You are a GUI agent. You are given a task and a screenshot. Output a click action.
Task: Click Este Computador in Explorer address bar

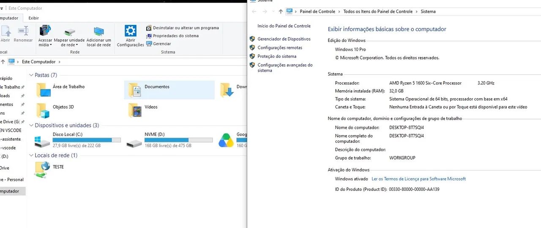coord(38,62)
